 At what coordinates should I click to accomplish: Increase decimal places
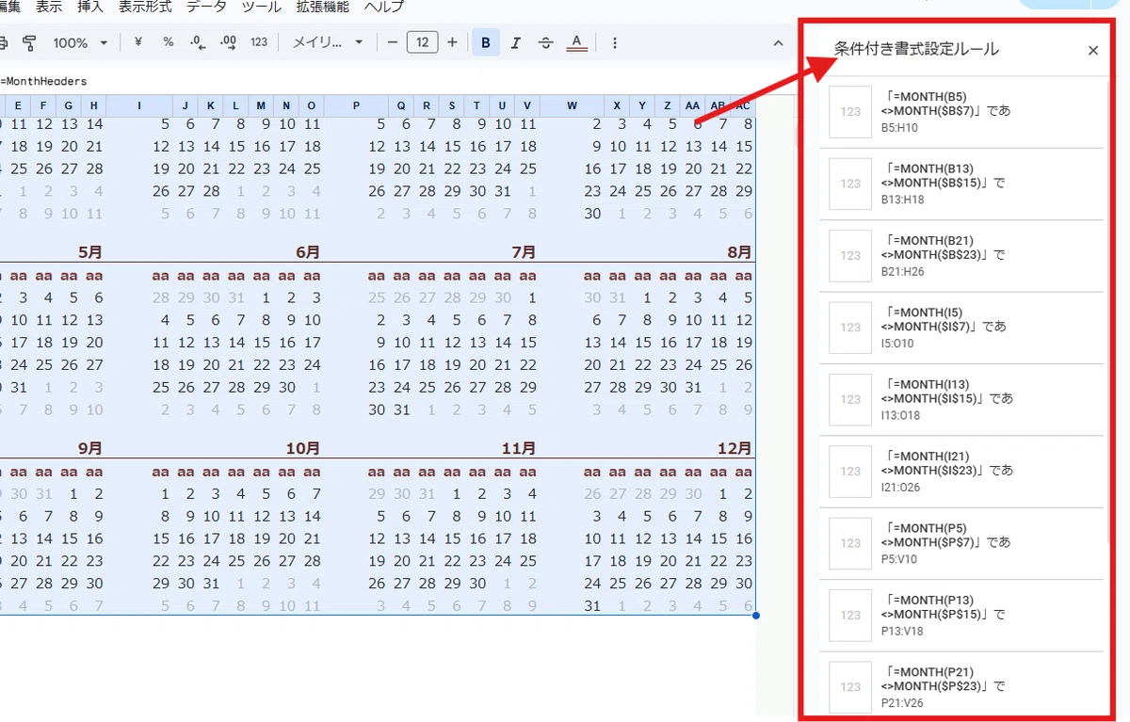click(228, 42)
